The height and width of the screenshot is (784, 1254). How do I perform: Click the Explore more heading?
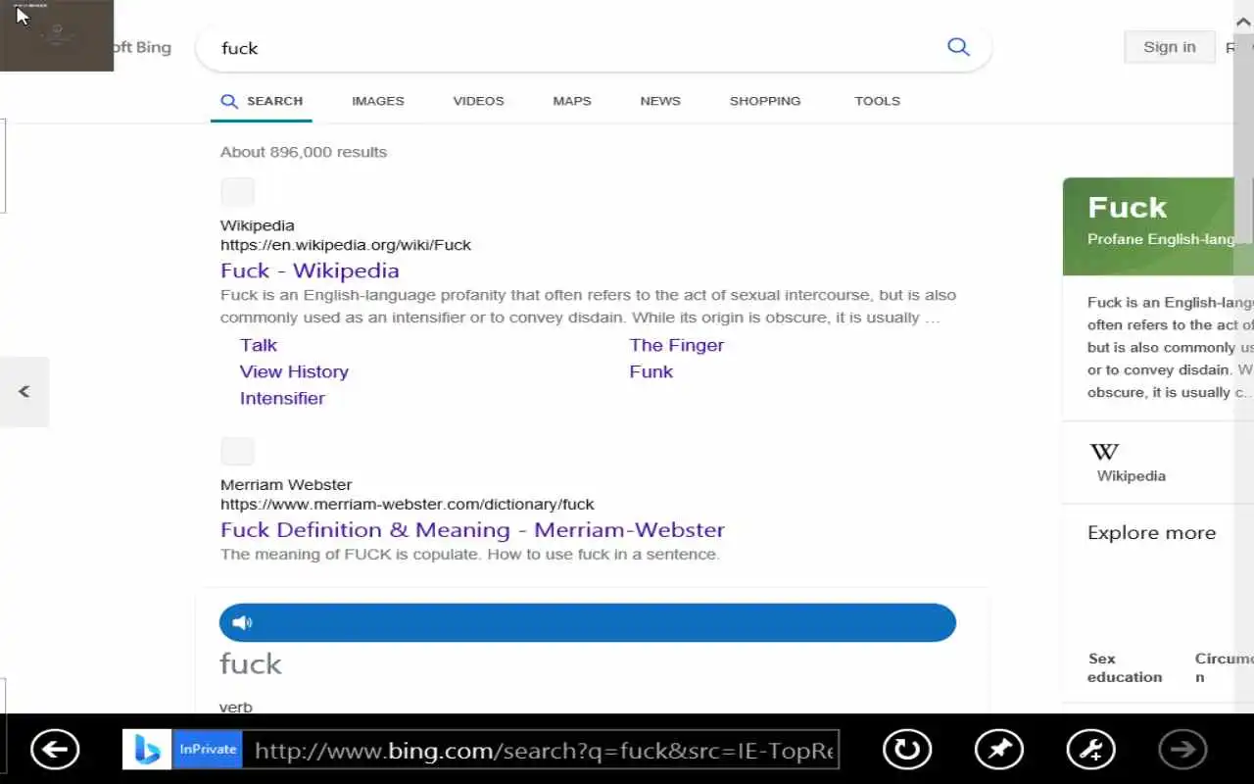[1151, 533]
